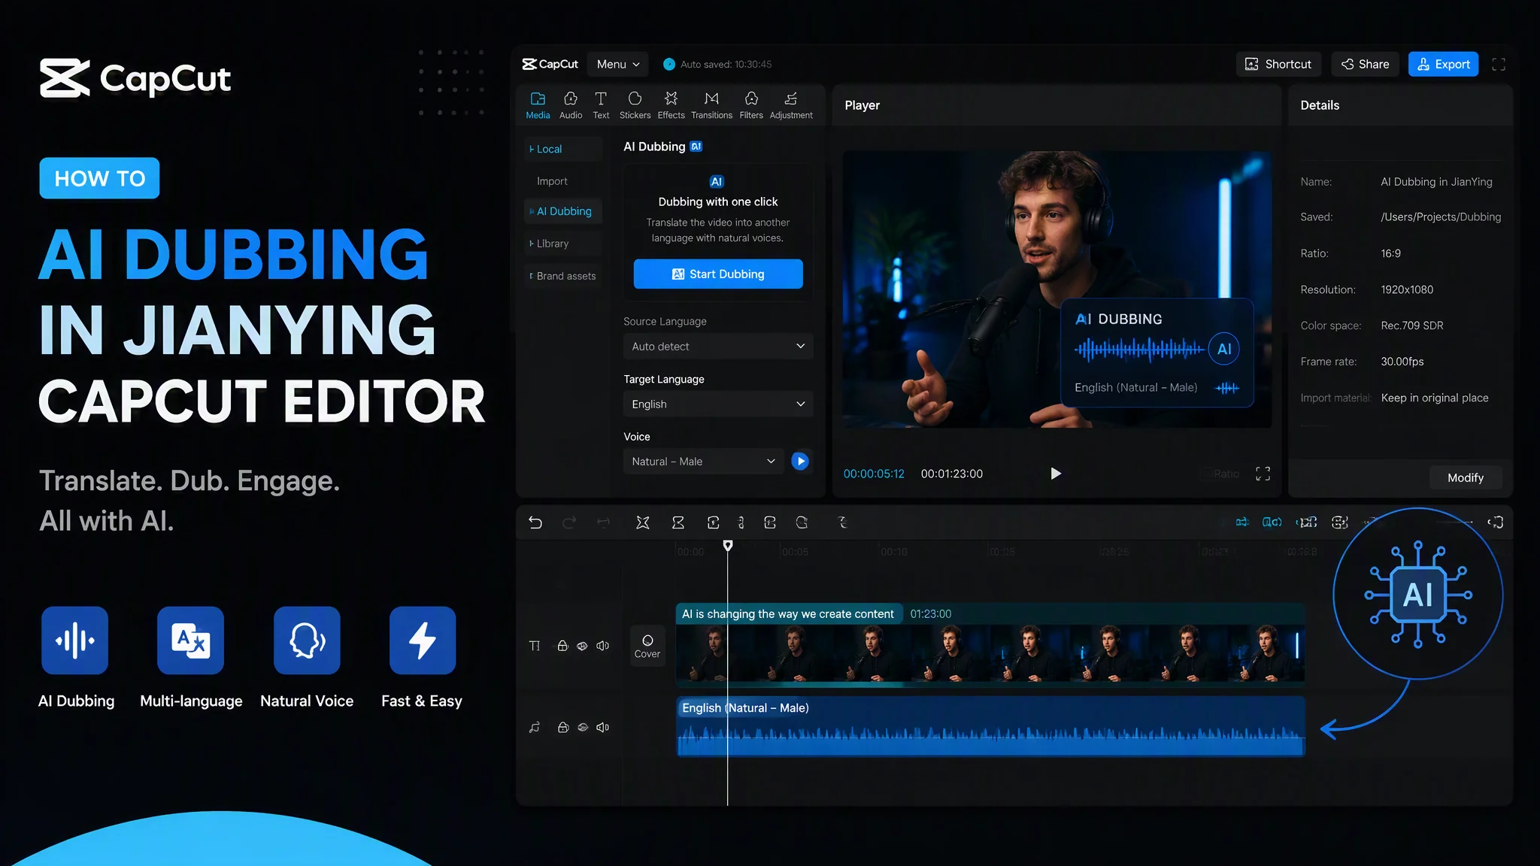Click the saved path /Users/Projects/Dubbing
Viewport: 1540px width, 866px height.
pos(1441,217)
